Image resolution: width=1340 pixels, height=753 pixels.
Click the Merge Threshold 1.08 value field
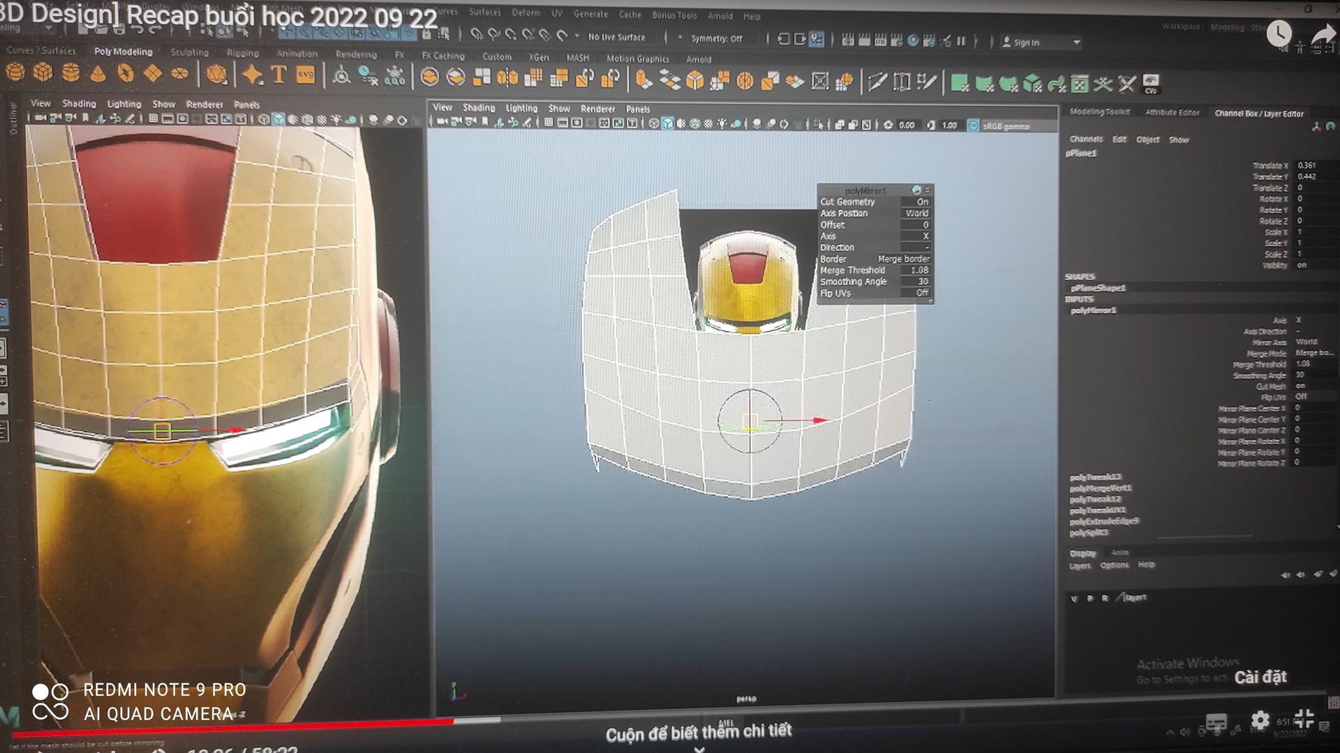[918, 270]
